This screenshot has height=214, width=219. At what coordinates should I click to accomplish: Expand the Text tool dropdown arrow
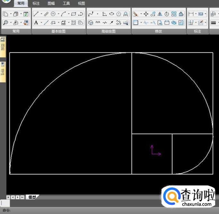pyautogui.click(x=41, y=23)
